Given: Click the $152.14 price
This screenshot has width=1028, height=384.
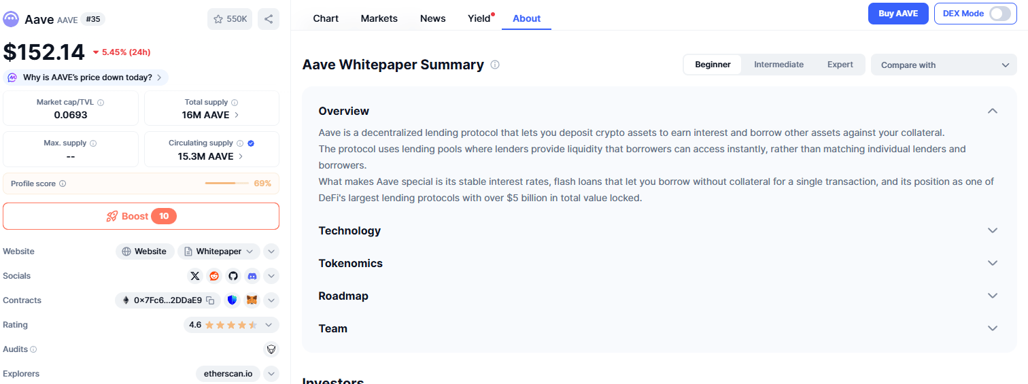Looking at the screenshot, I should [x=44, y=52].
